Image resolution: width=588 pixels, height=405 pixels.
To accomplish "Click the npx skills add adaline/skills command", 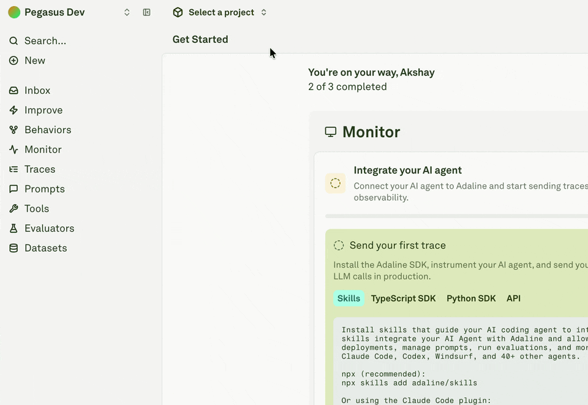I will coord(409,383).
